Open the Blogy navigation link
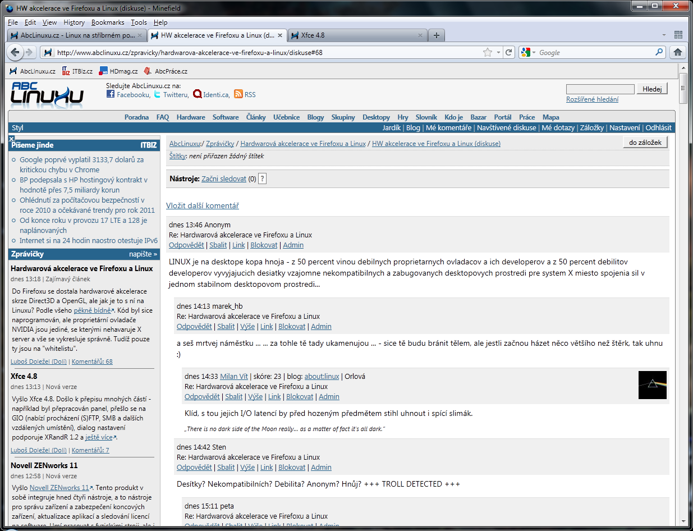 pyautogui.click(x=316, y=117)
